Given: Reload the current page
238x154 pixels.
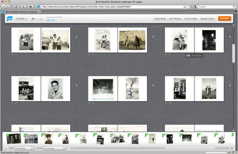Looking at the screenshot, I should coord(16,6).
